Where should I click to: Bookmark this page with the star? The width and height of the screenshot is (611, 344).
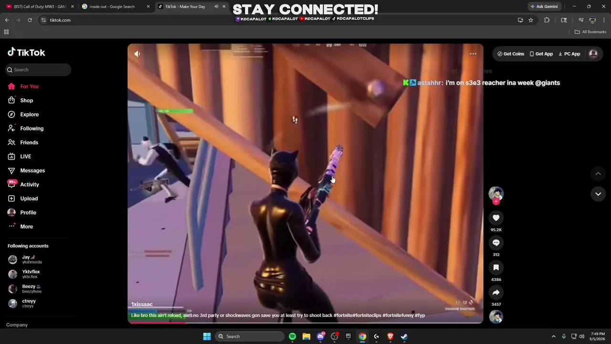click(531, 20)
